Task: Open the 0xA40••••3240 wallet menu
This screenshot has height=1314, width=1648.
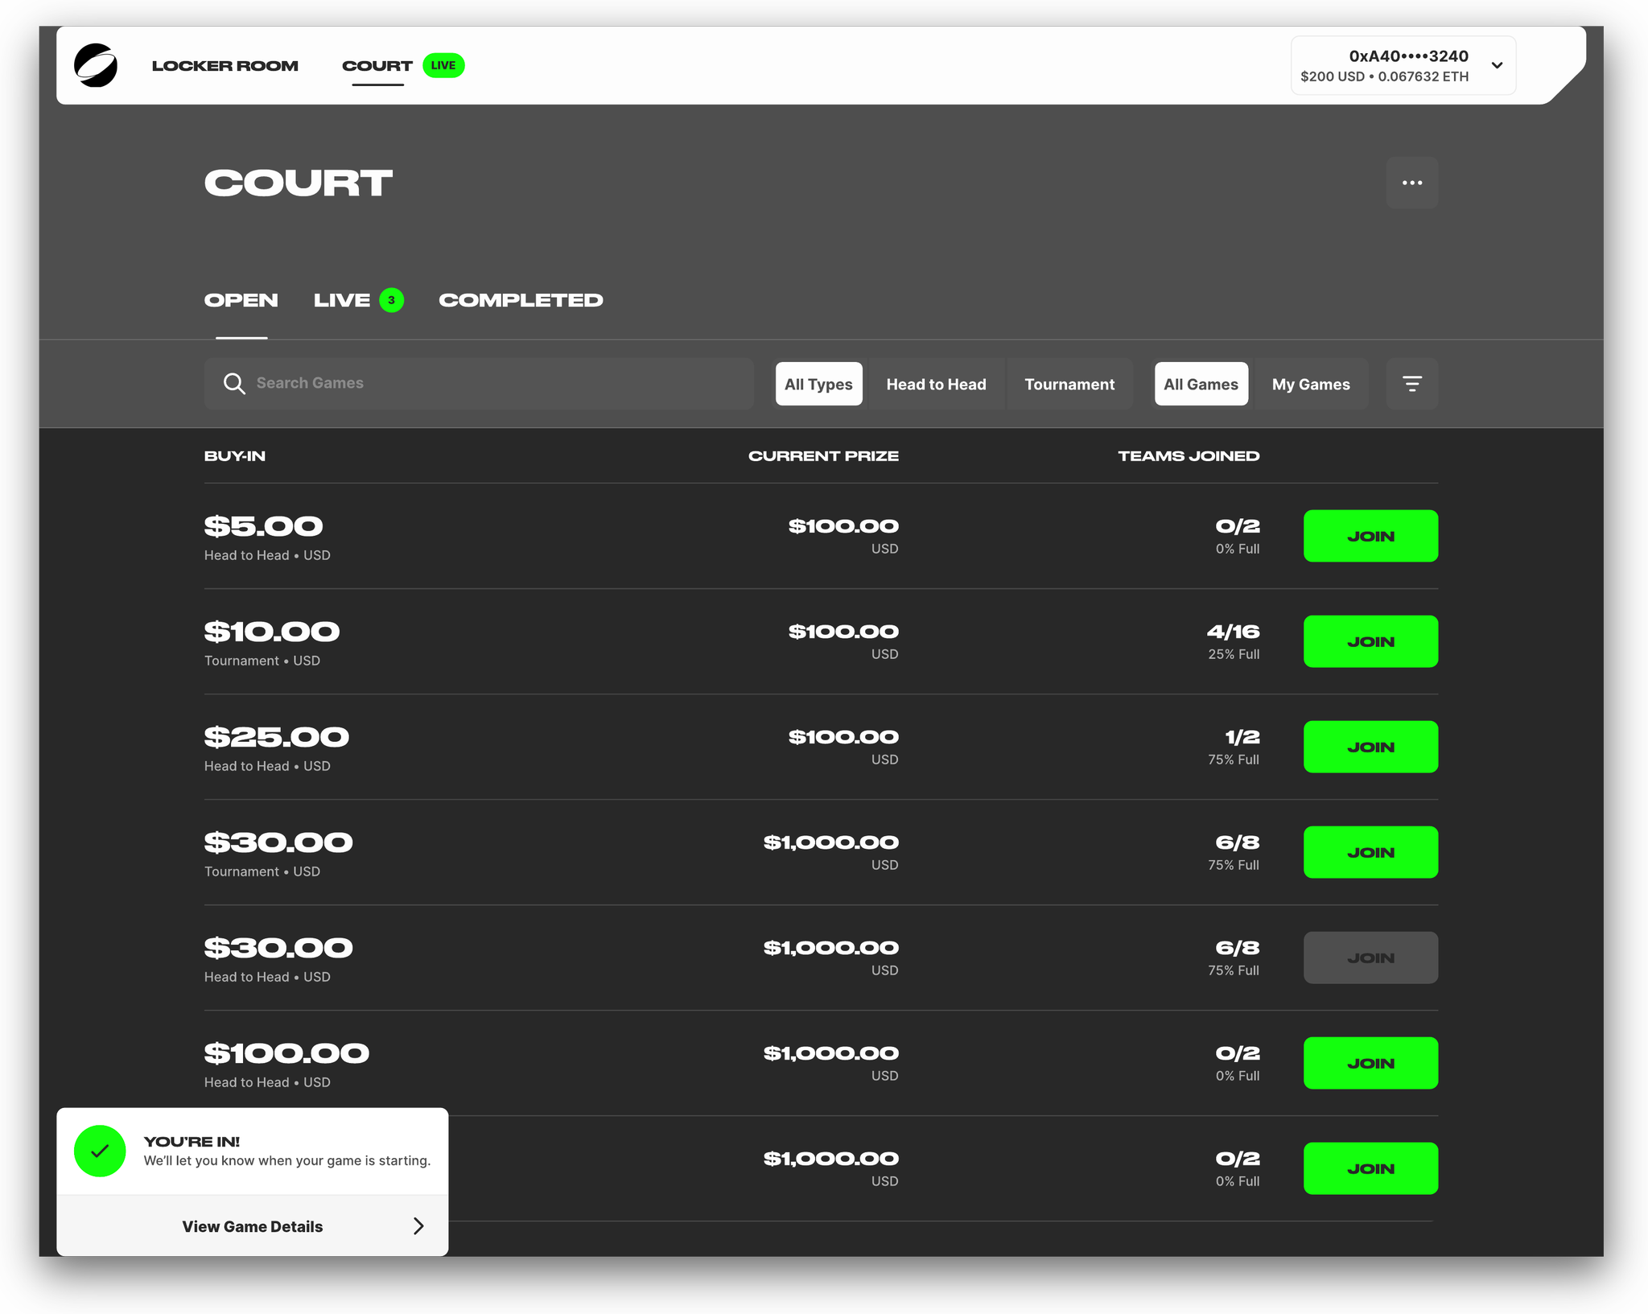Action: click(x=1386, y=65)
